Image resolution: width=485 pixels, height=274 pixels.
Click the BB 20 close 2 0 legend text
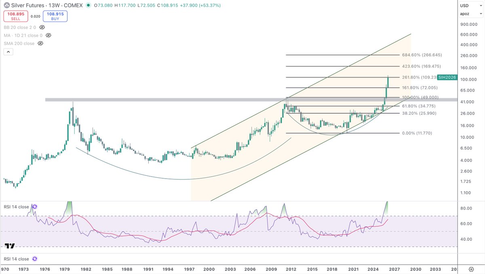20,27
